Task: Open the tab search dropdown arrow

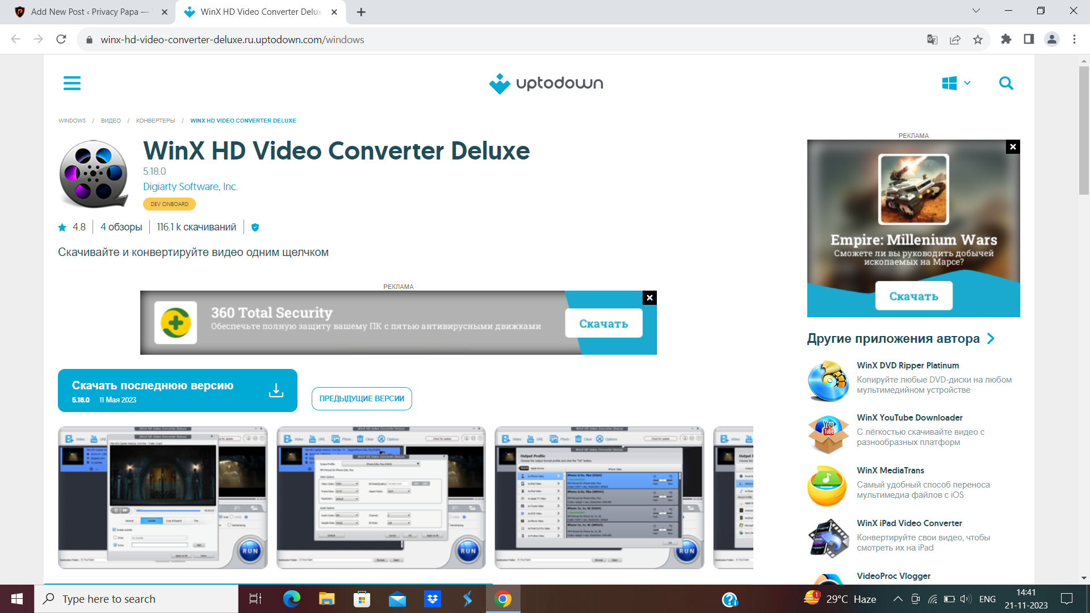Action: pyautogui.click(x=976, y=11)
